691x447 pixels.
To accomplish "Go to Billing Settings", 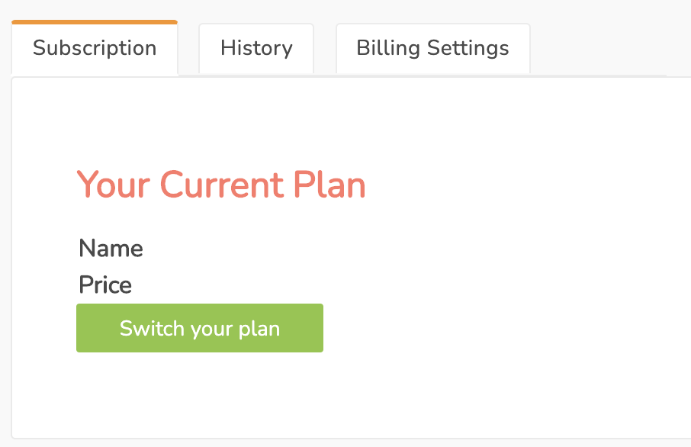I will point(432,48).
